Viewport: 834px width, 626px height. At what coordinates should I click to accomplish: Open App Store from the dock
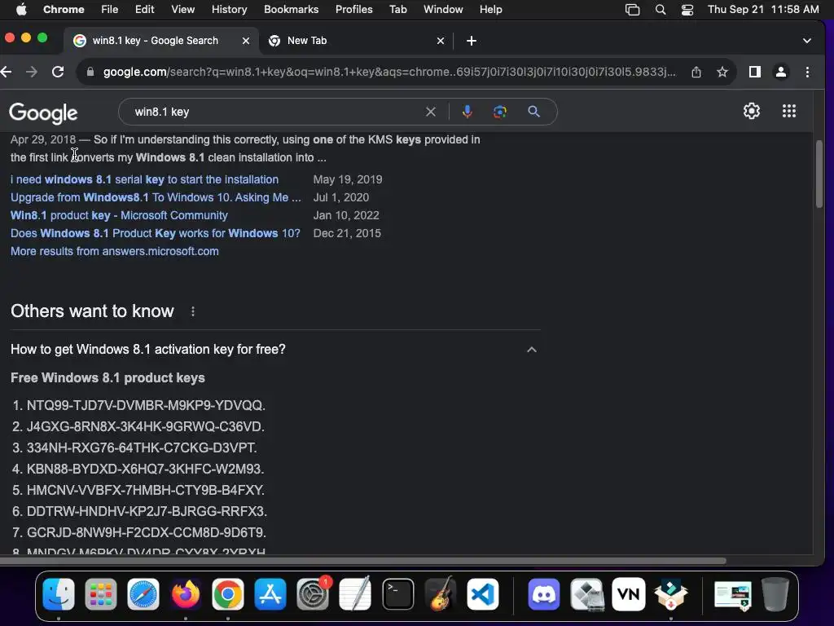[270, 594]
